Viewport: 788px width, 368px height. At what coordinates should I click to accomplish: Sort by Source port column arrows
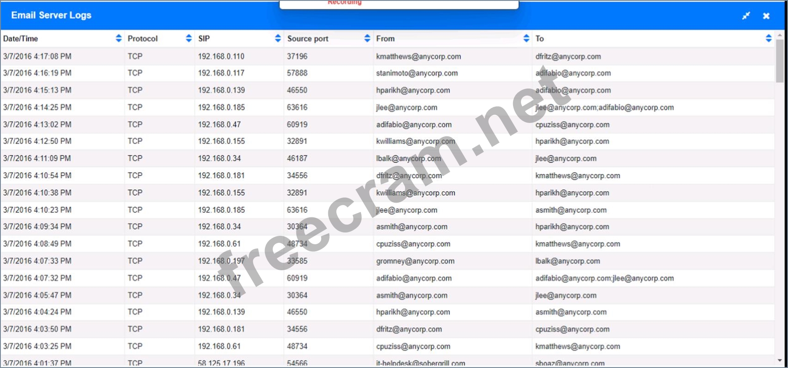click(367, 39)
